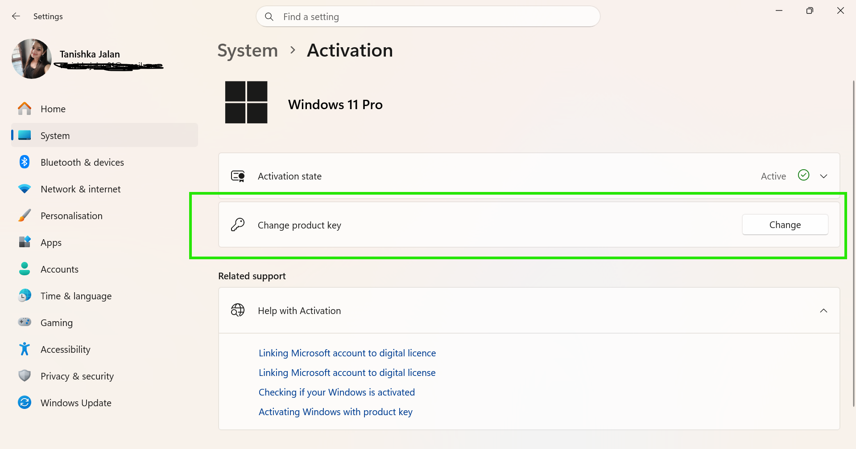856x449 pixels.
Task: Click the paintbrush Personalisation icon
Action: [x=25, y=216]
